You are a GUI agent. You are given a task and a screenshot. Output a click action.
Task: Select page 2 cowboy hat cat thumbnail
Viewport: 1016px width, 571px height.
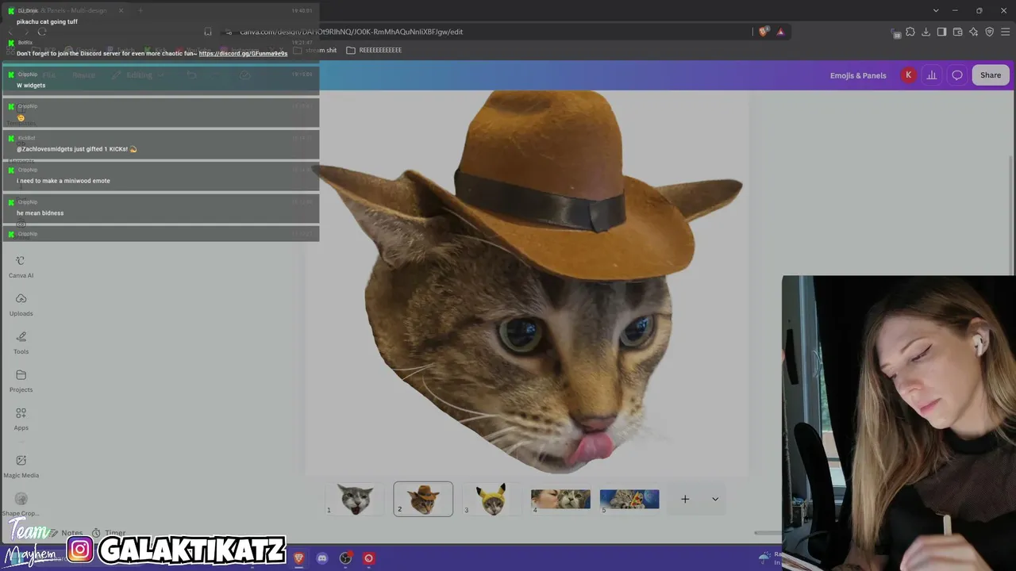423,499
